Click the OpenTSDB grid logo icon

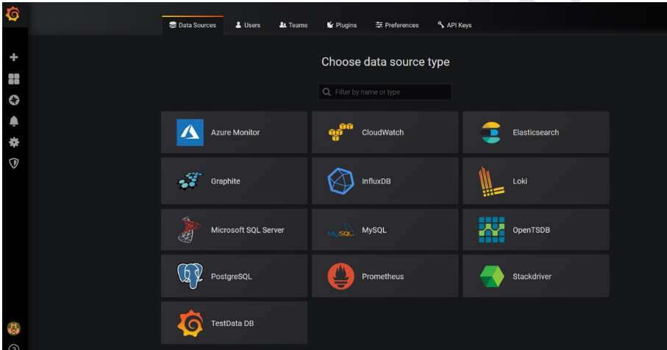491,230
